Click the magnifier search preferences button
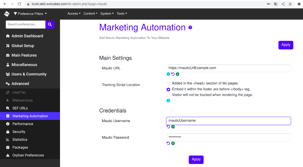The image size is (303, 167). pos(50,24)
